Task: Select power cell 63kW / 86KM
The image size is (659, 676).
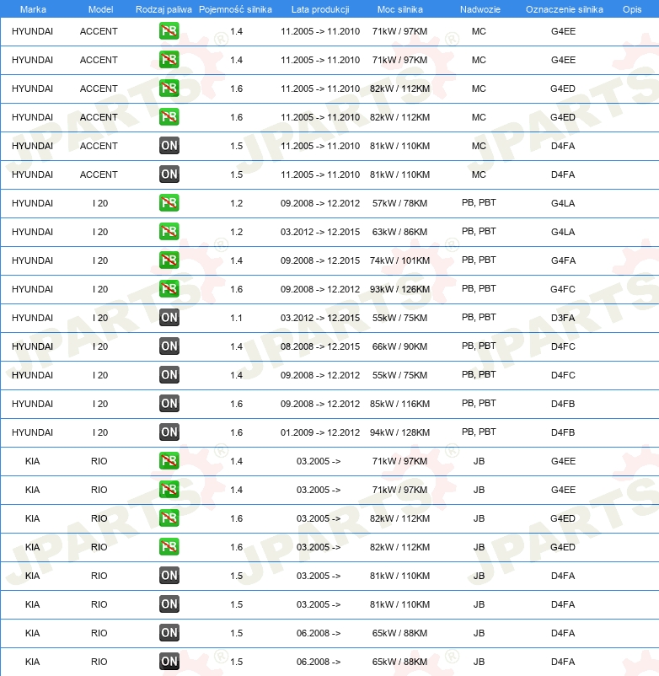Action: [400, 232]
